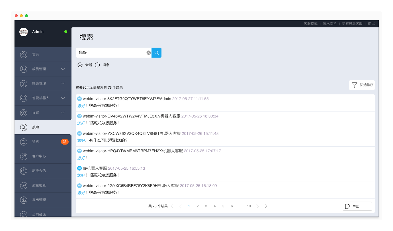
Task: Switch to 客服模式 in the top bar
Action: (310, 24)
